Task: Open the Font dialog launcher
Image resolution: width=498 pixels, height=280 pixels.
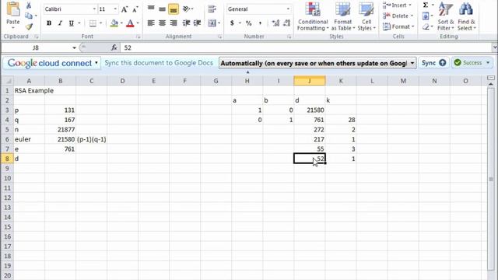Action: coord(139,37)
